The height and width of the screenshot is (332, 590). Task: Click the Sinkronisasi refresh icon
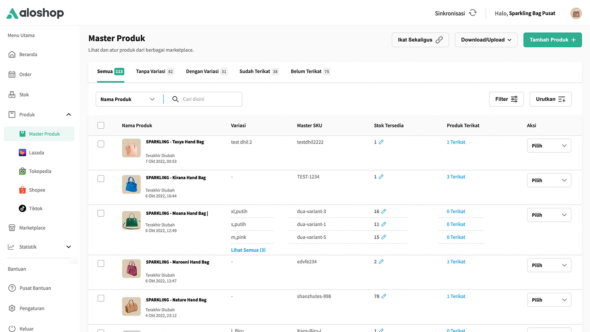(473, 13)
